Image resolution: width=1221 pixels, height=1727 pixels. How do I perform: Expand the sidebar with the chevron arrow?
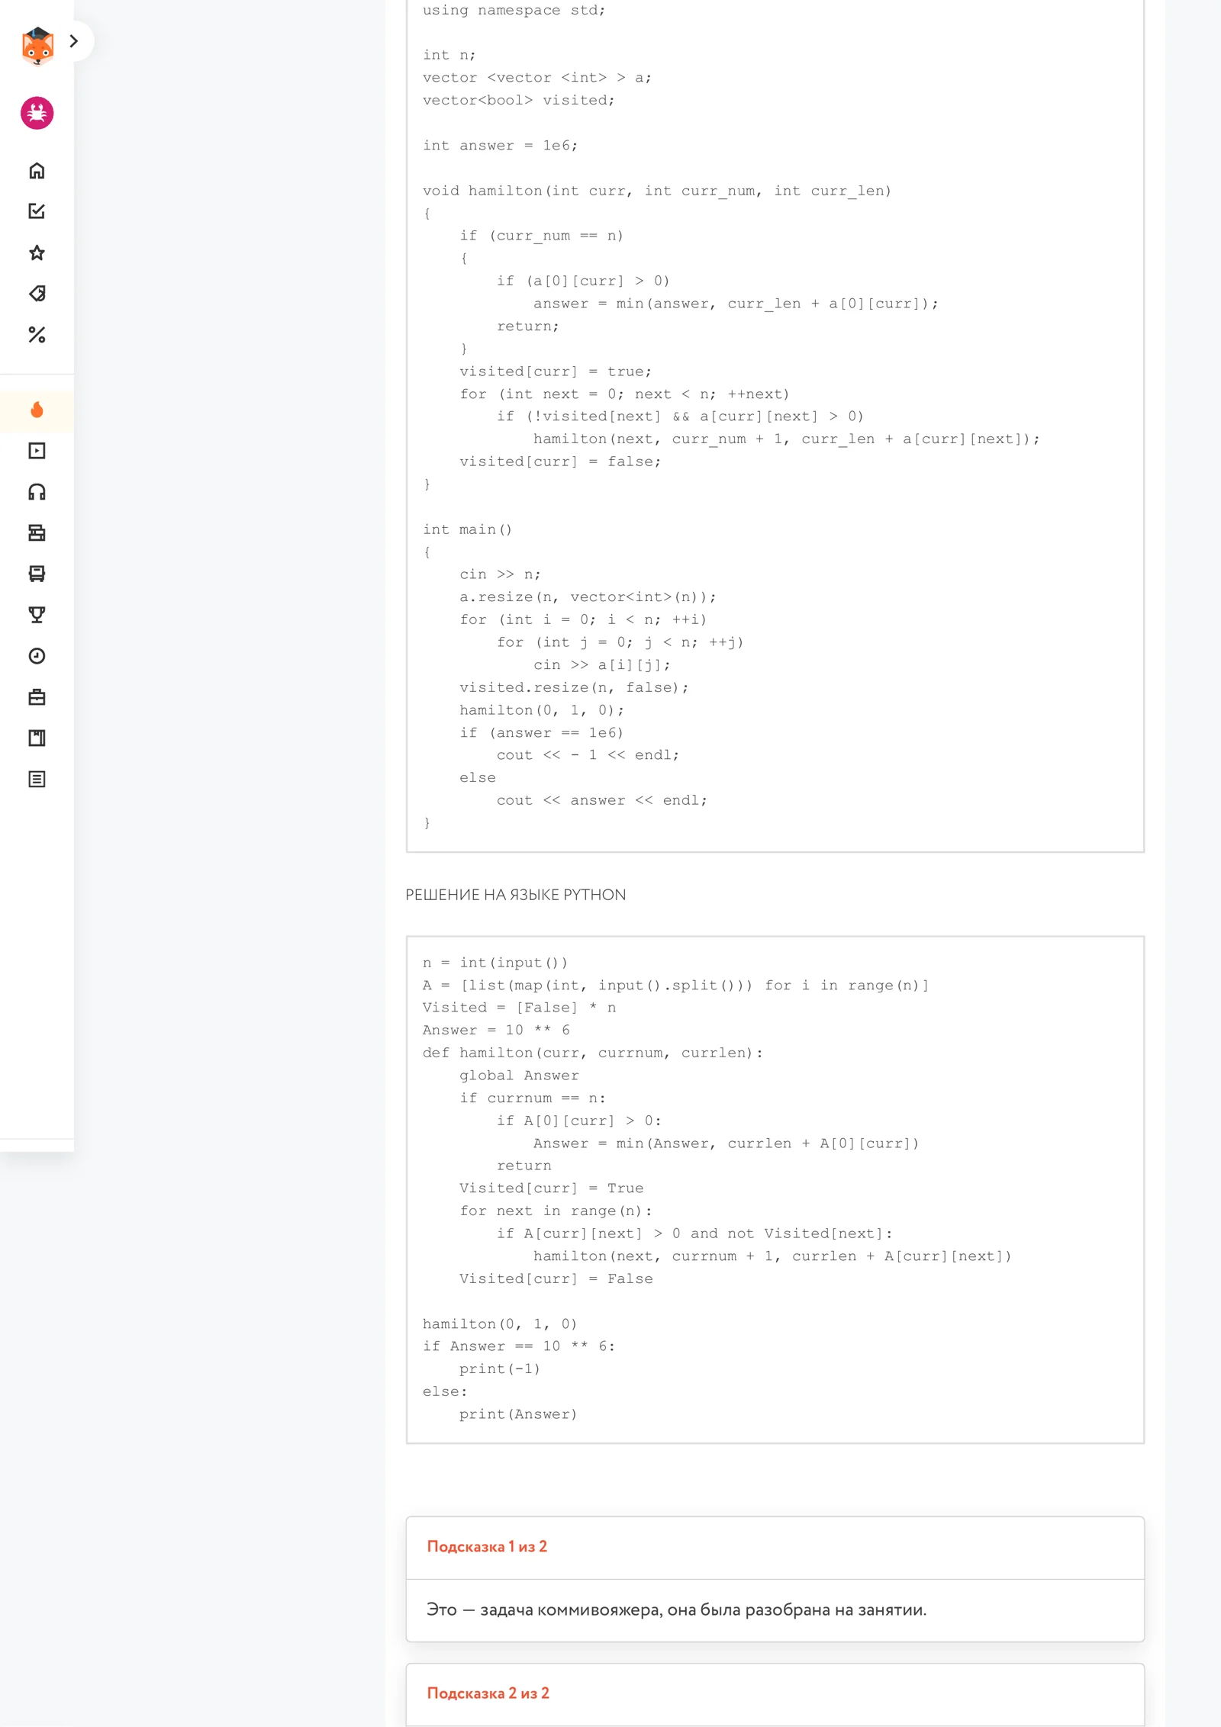pyautogui.click(x=74, y=41)
